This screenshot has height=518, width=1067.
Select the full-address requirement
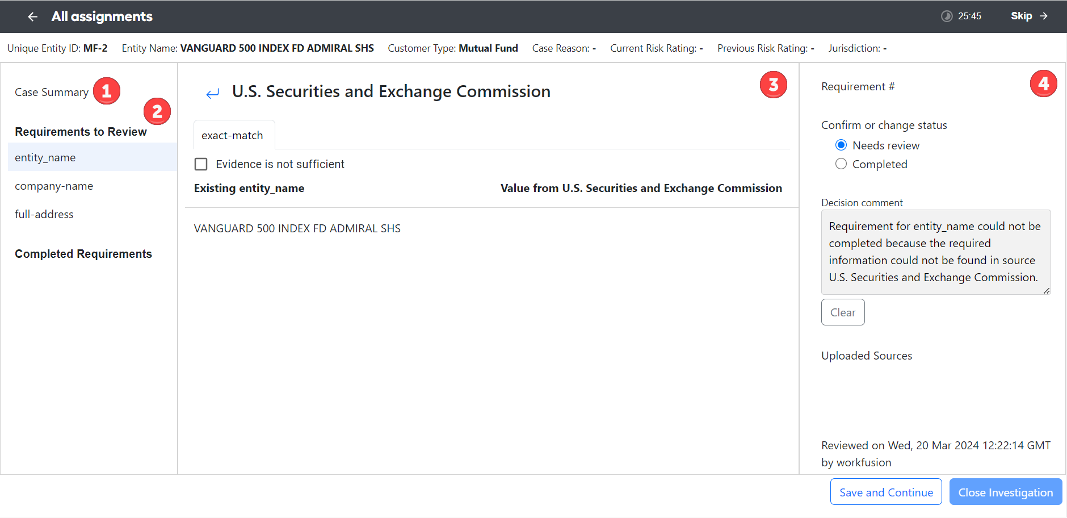(93, 214)
